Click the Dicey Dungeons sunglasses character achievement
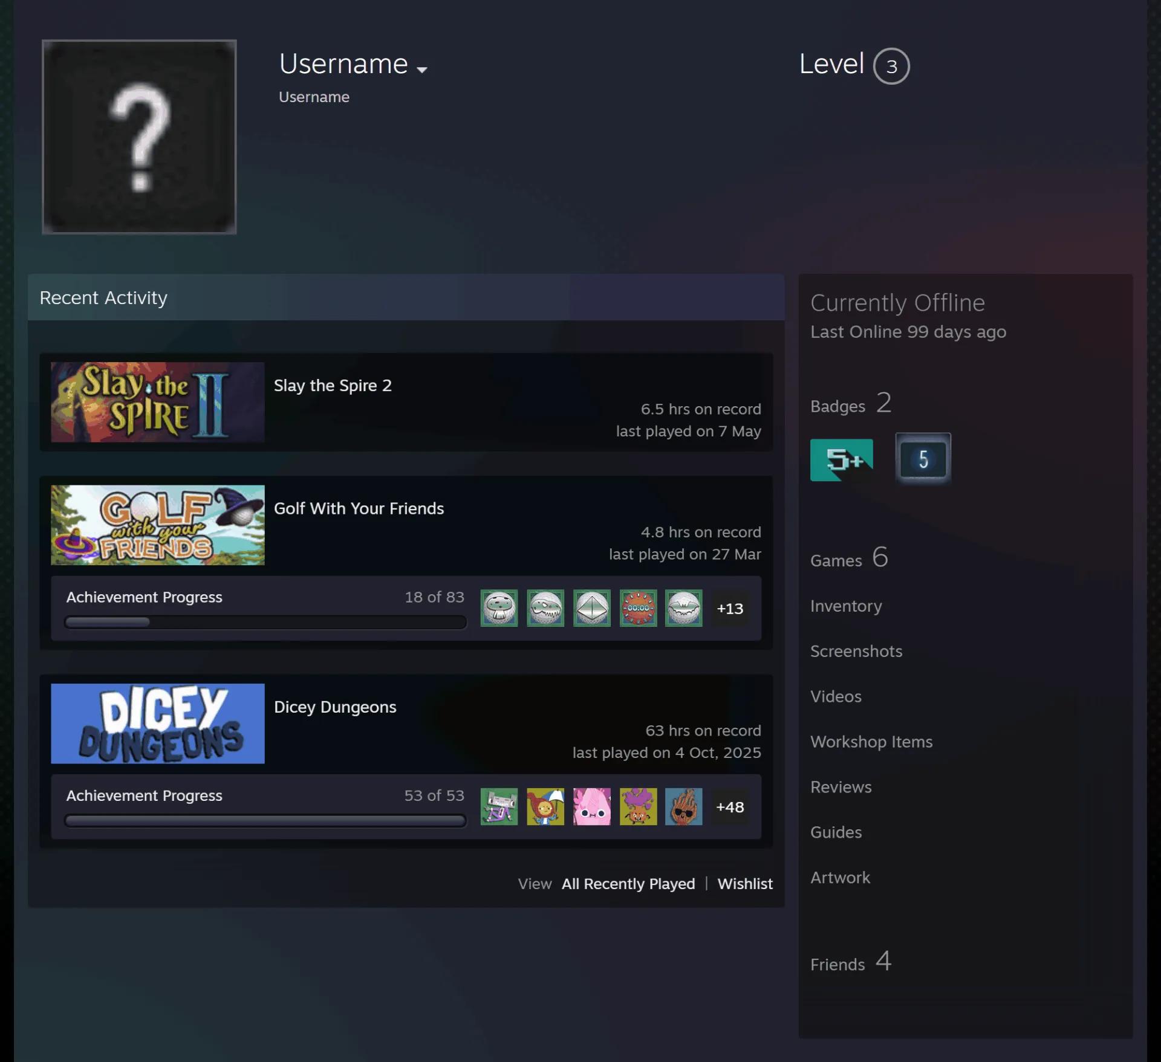 684,806
